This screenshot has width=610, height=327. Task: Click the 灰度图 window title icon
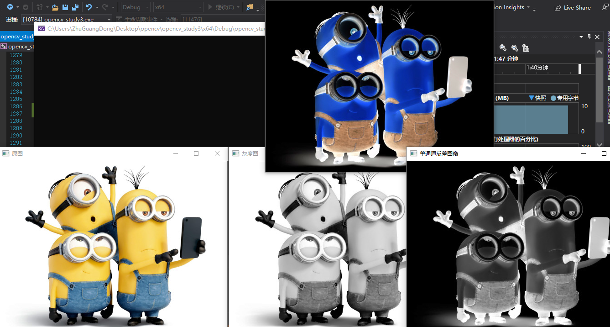pos(236,153)
